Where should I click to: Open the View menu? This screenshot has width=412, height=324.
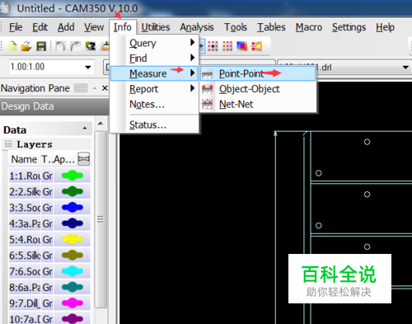(94, 27)
